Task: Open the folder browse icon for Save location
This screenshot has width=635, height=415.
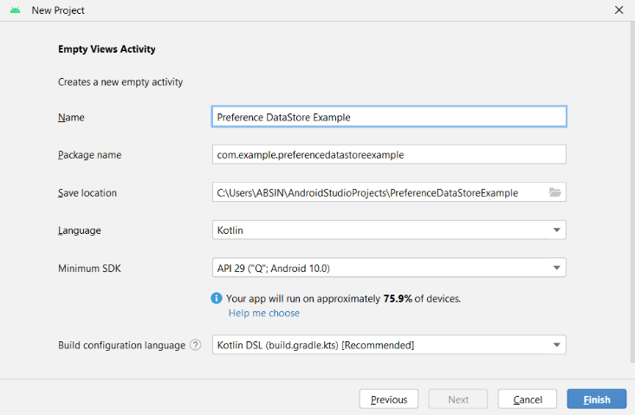Action: (x=554, y=192)
